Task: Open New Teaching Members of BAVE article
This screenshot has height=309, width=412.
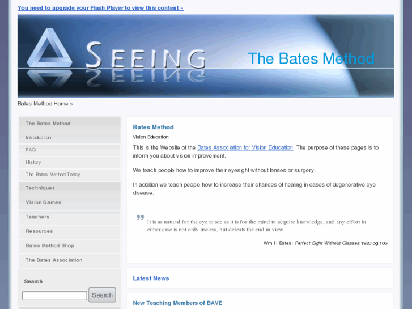Action: click(x=177, y=303)
